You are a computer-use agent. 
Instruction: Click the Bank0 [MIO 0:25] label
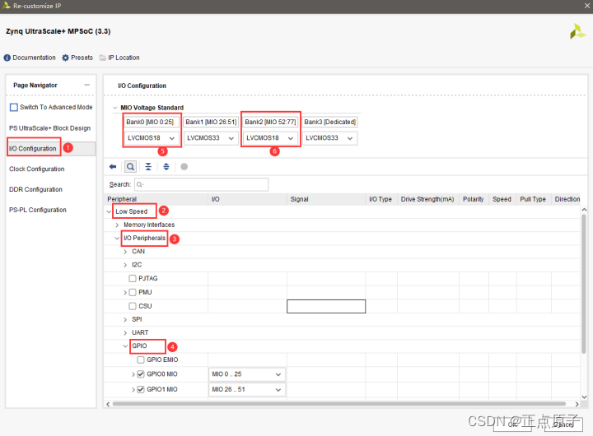[151, 122]
